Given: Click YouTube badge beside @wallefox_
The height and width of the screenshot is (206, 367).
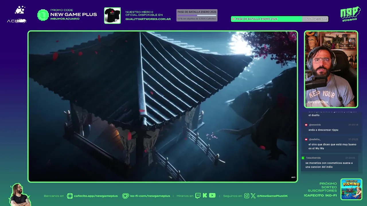Looking at the screenshot, I should (x=306, y=139).
